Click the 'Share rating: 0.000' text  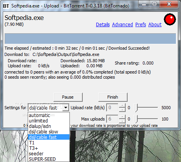click(x=134, y=63)
